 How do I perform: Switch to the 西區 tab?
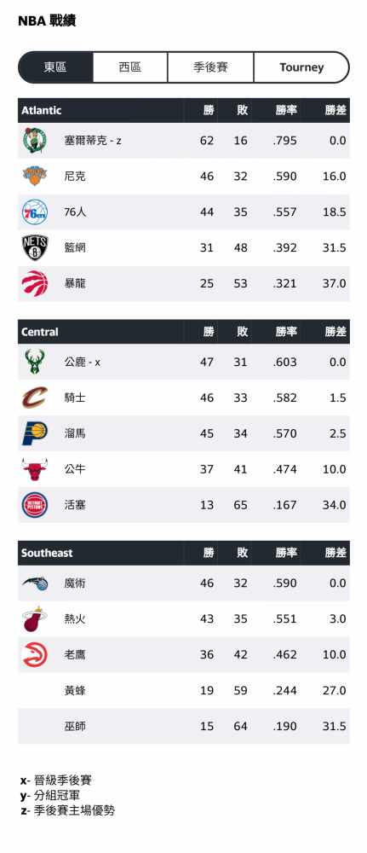click(130, 67)
